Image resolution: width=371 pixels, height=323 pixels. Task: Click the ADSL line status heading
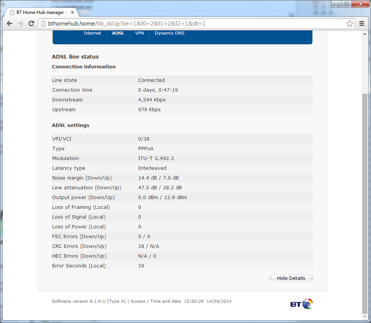pos(75,57)
